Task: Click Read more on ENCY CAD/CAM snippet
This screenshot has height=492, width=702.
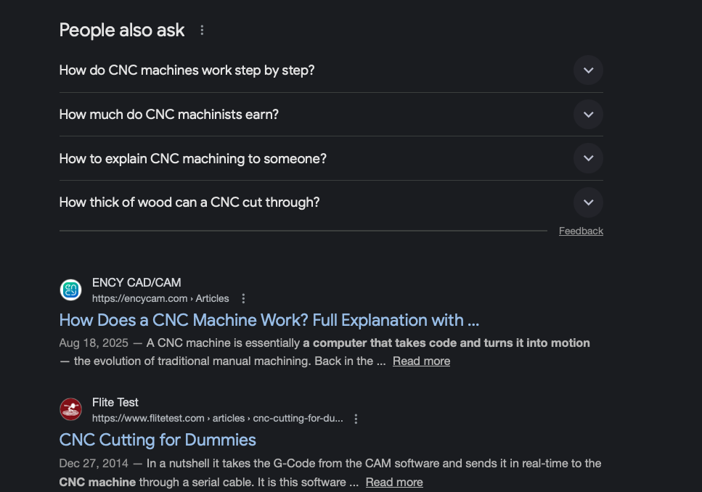Action: [421, 361]
